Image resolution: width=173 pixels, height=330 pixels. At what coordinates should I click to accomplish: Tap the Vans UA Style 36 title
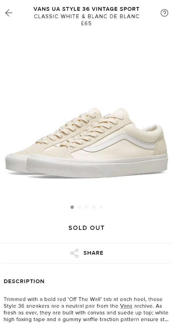(x=86, y=9)
